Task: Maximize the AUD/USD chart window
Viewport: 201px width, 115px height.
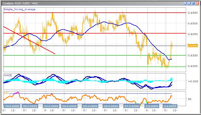Action: click(193, 3)
